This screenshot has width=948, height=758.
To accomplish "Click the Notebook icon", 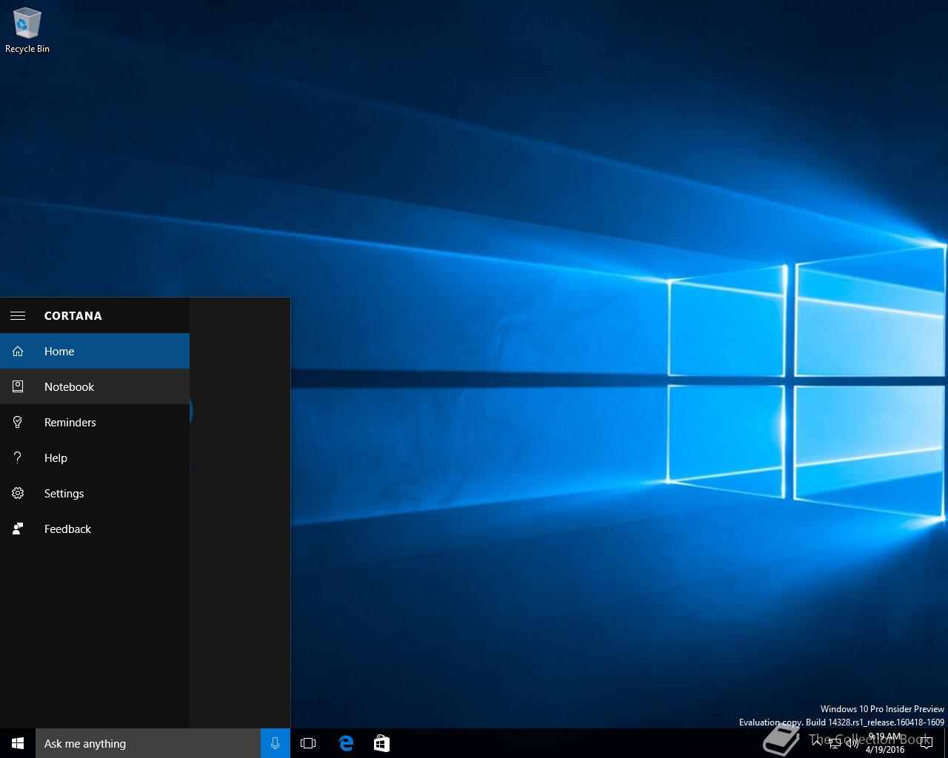I will point(18,386).
